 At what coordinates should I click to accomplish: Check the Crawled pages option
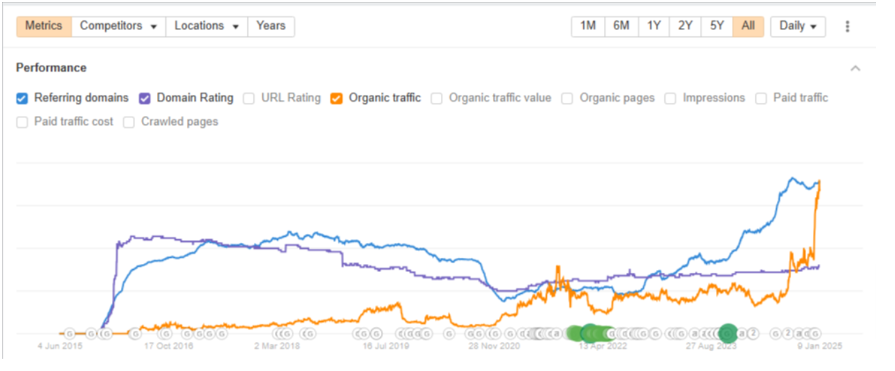point(129,122)
